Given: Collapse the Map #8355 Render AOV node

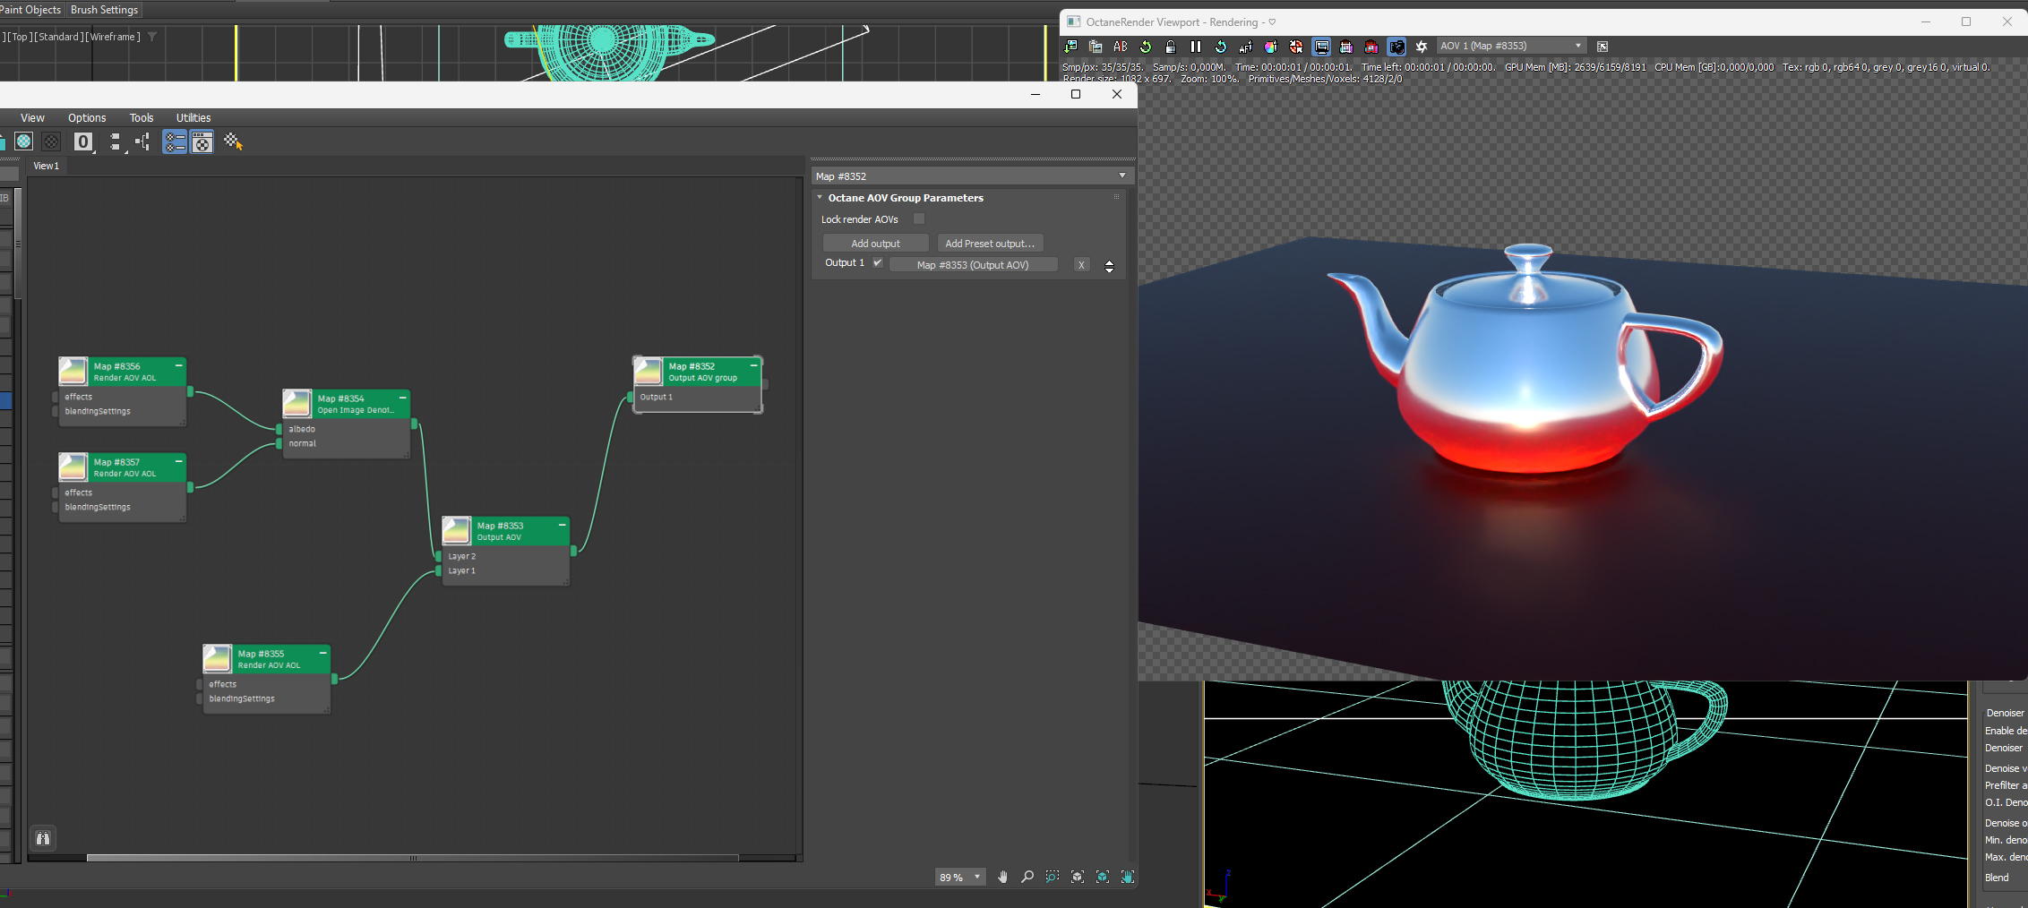Looking at the screenshot, I should click(322, 653).
